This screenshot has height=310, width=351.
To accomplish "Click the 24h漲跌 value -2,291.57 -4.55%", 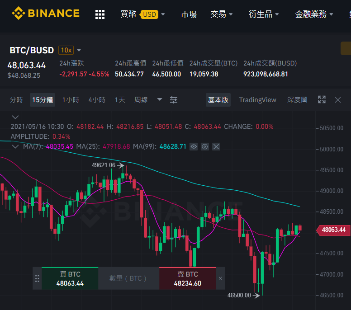I will coord(84,74).
